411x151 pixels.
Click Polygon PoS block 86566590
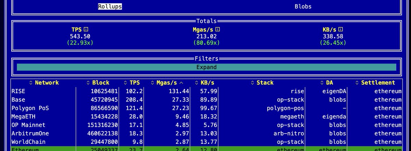click(x=104, y=108)
